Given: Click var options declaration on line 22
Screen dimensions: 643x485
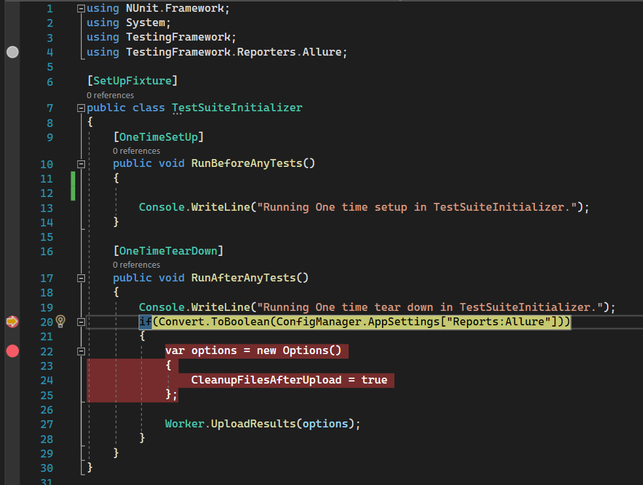Looking at the screenshot, I should tap(201, 351).
